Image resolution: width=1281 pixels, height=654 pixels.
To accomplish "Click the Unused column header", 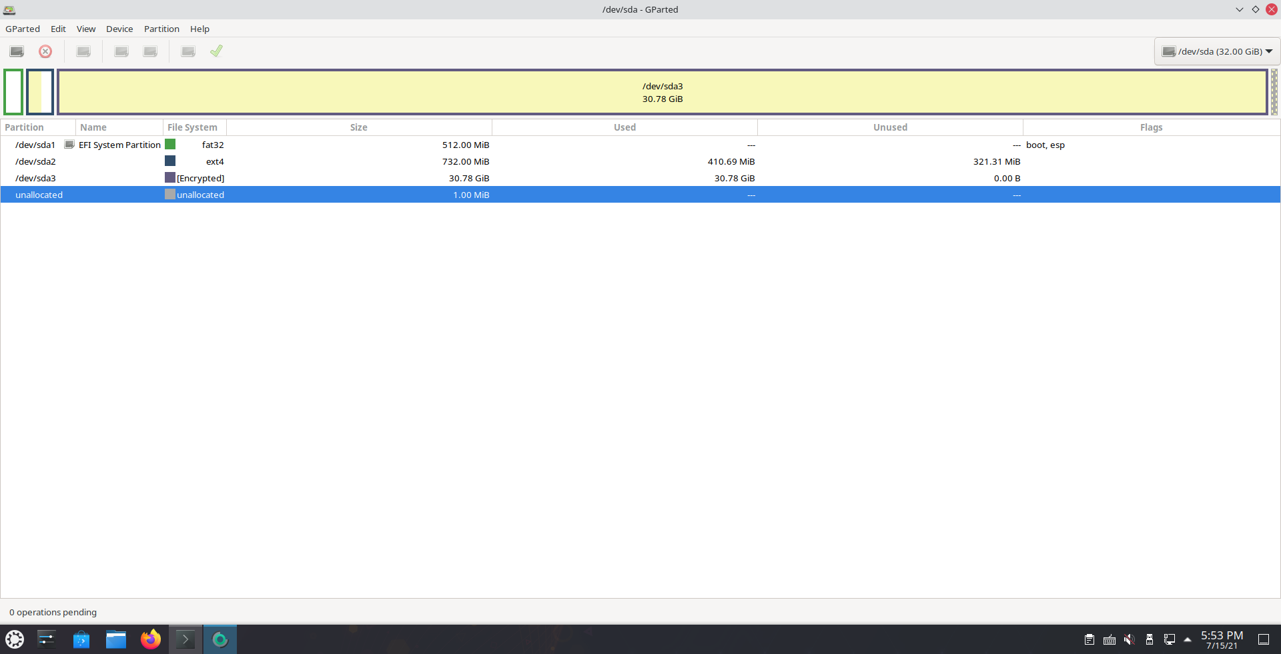I will (890, 127).
